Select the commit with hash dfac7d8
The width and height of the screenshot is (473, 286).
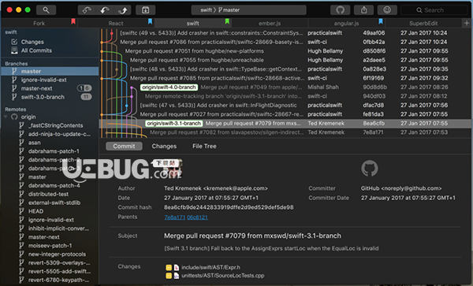click(285, 105)
